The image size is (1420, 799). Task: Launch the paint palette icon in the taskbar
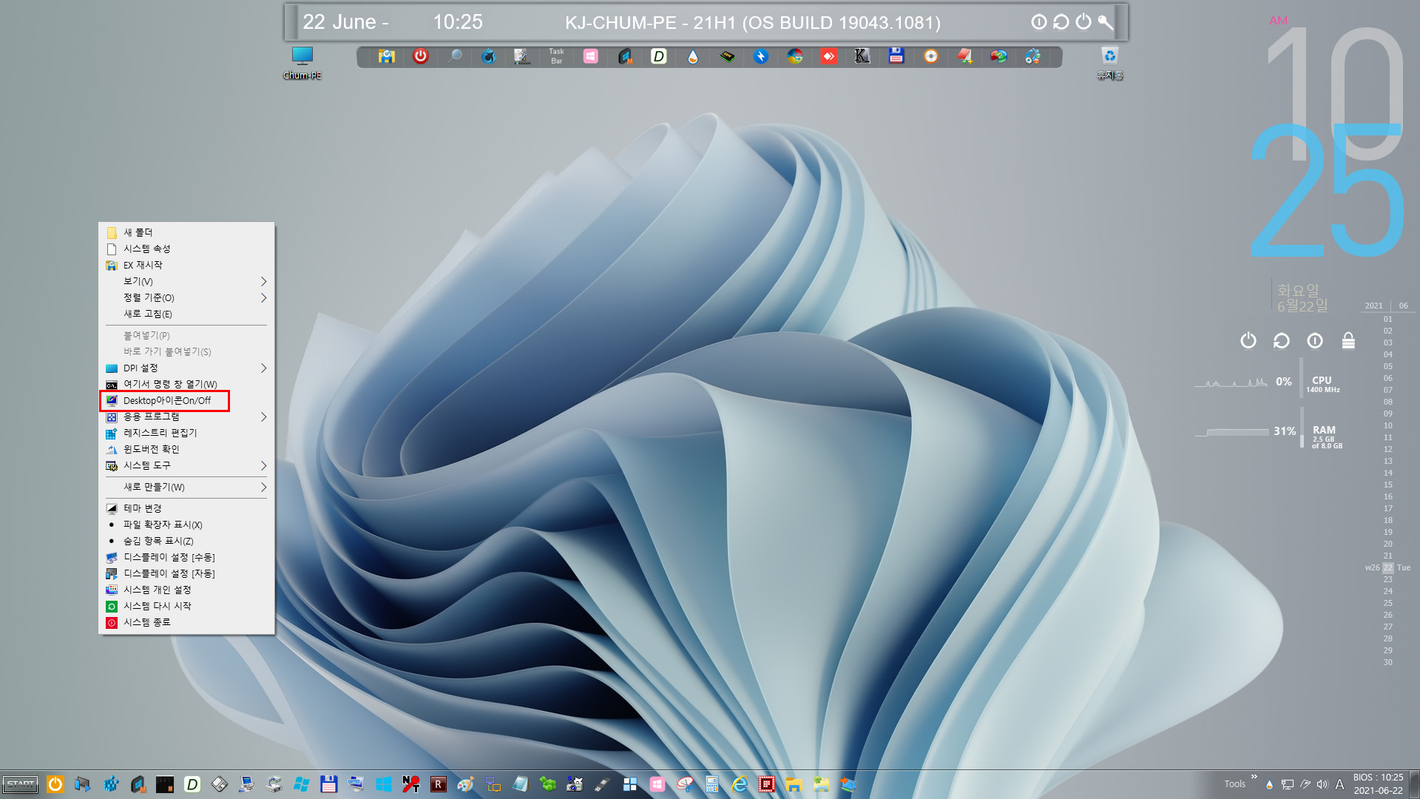pos(465,784)
